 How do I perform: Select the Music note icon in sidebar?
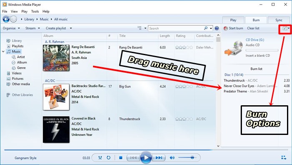[9, 51]
